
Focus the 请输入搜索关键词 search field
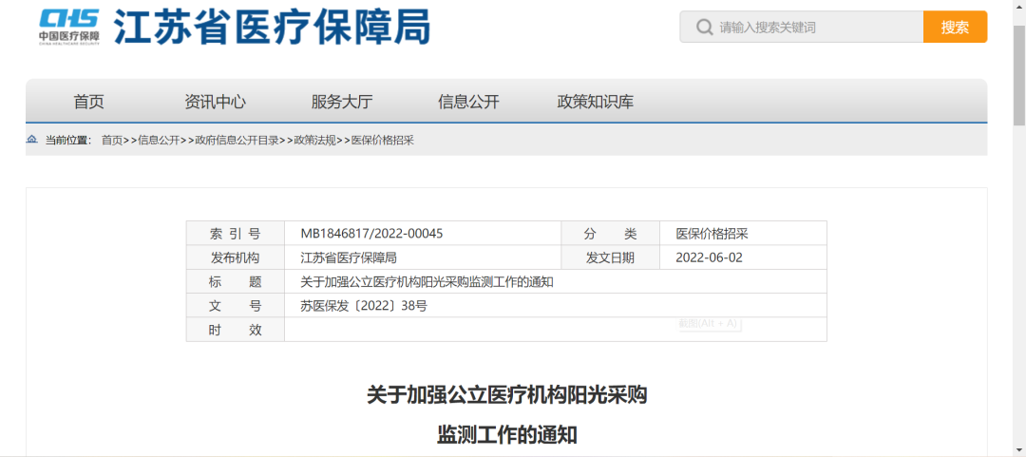point(817,28)
